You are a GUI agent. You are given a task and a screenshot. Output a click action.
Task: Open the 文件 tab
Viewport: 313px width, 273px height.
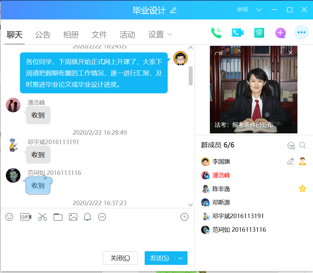pyautogui.click(x=99, y=34)
